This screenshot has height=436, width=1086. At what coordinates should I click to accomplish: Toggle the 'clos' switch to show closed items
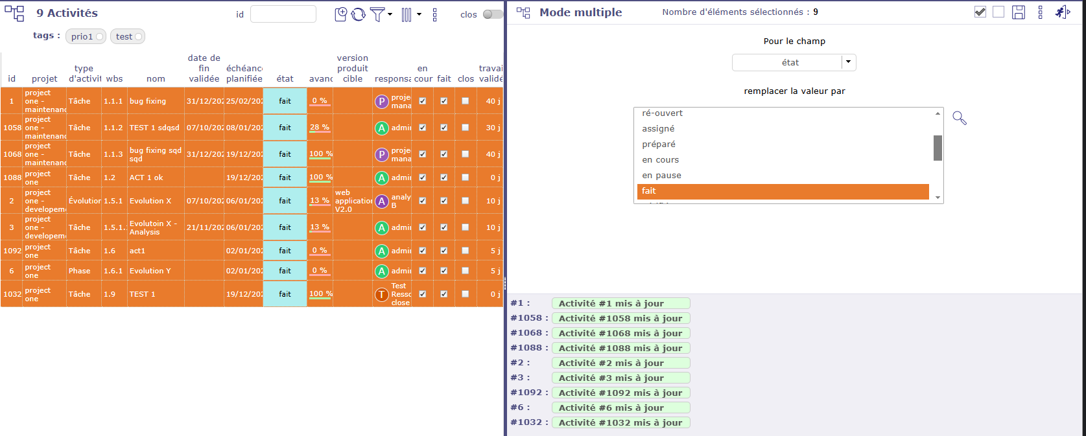pyautogui.click(x=492, y=14)
